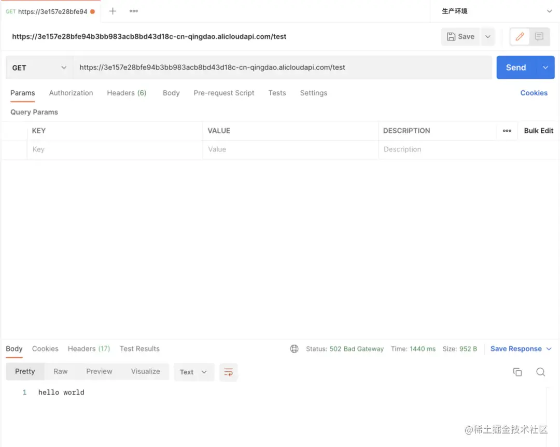560x447 pixels.
Task: Open the Save options dropdown arrow
Action: click(487, 36)
